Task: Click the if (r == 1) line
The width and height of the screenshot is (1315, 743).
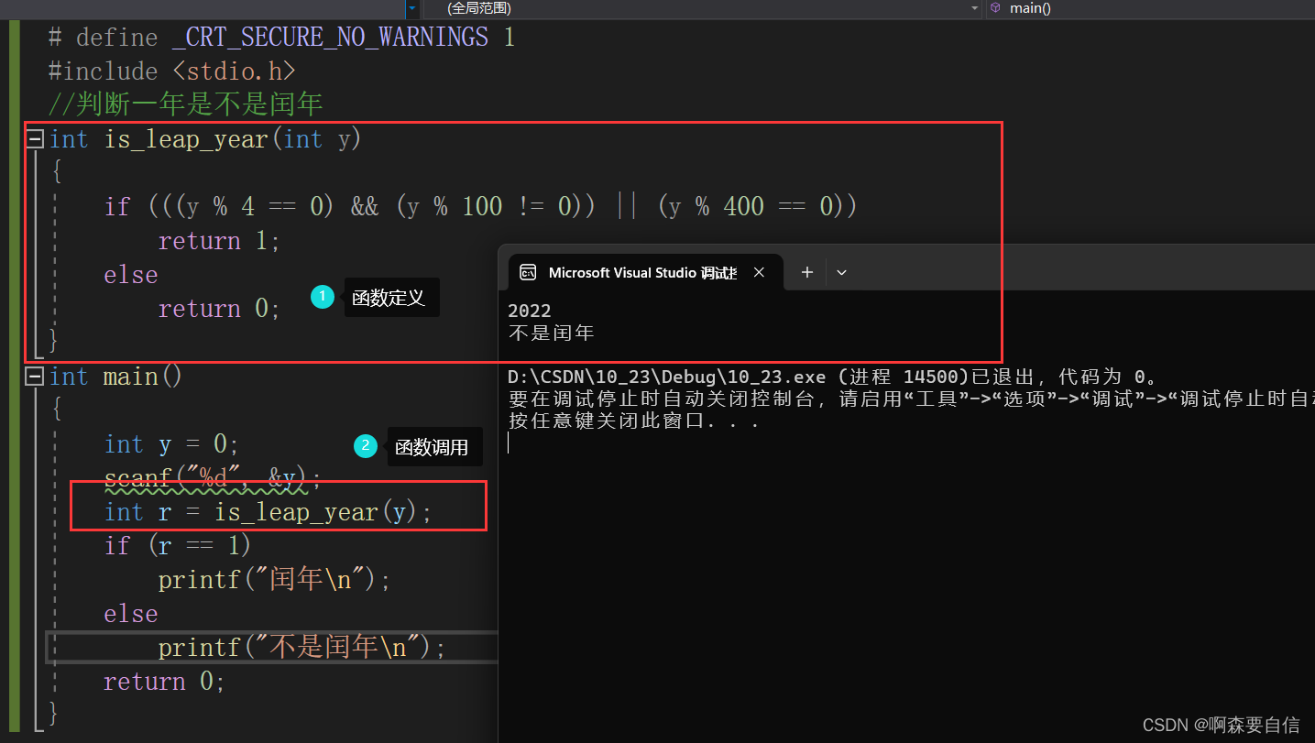Action: tap(178, 546)
